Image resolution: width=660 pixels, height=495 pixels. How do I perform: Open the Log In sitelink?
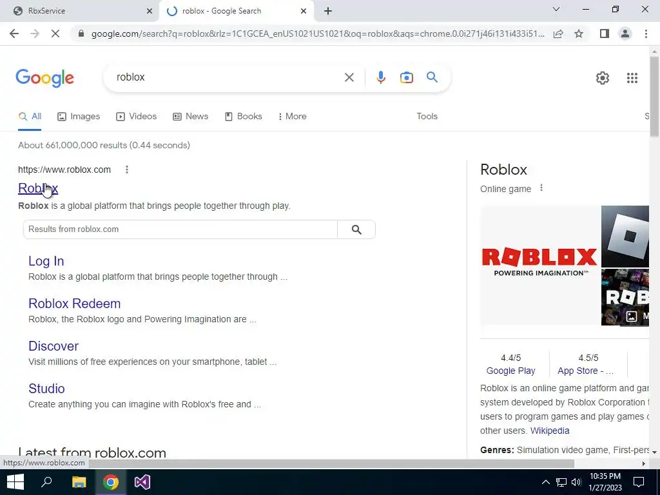[x=46, y=261]
